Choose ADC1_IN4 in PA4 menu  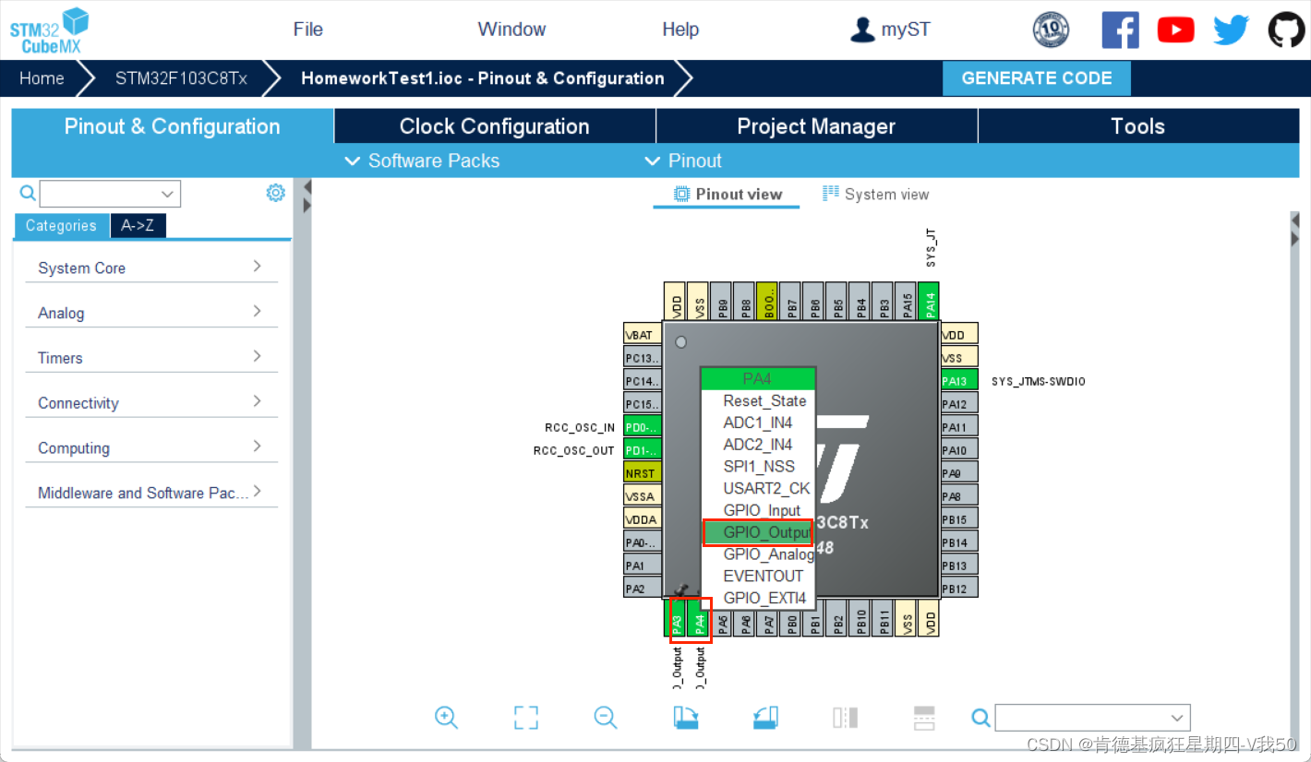click(758, 423)
